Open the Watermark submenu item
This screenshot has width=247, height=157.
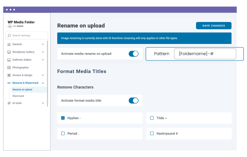click(x=18, y=96)
